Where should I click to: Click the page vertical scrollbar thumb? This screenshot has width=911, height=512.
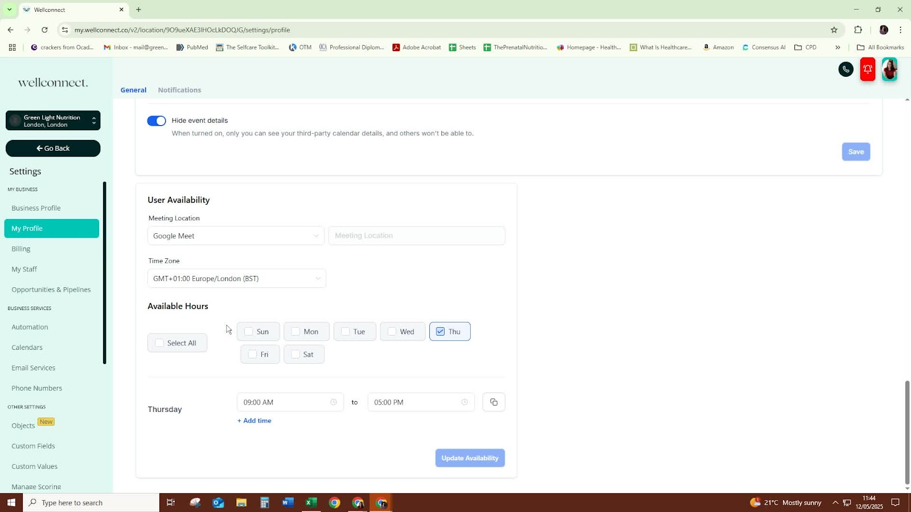click(x=907, y=432)
